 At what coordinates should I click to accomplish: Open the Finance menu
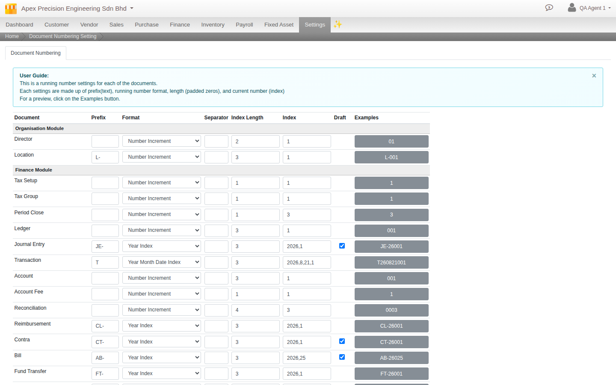tap(180, 25)
